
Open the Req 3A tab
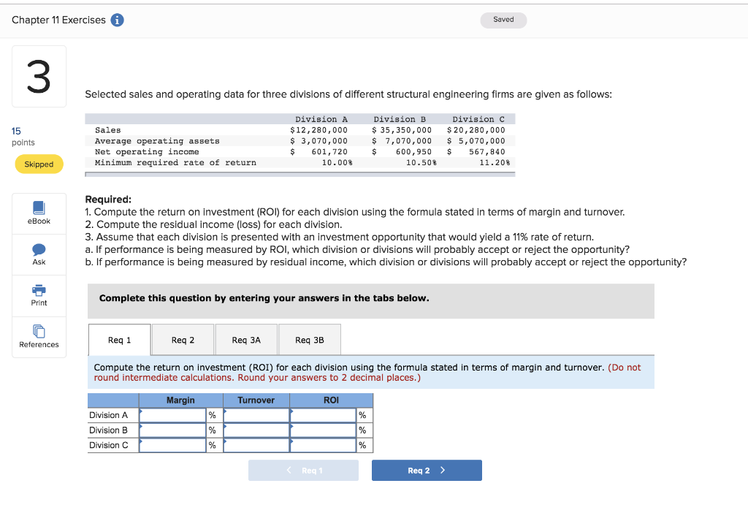point(245,339)
